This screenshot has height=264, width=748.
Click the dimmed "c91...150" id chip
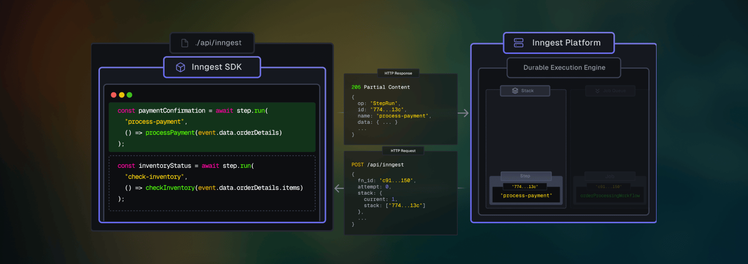click(609, 187)
